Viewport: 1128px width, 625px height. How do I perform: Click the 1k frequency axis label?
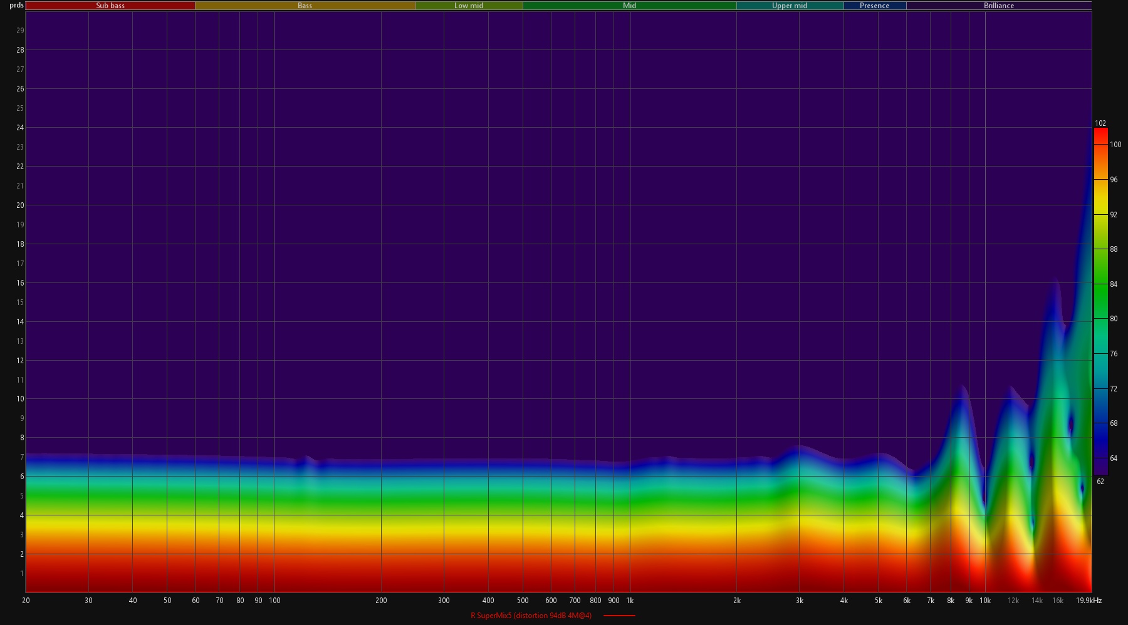630,601
